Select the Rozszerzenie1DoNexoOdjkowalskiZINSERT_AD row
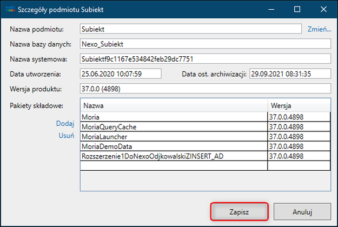The height and width of the screenshot is (227, 338). (x=174, y=156)
